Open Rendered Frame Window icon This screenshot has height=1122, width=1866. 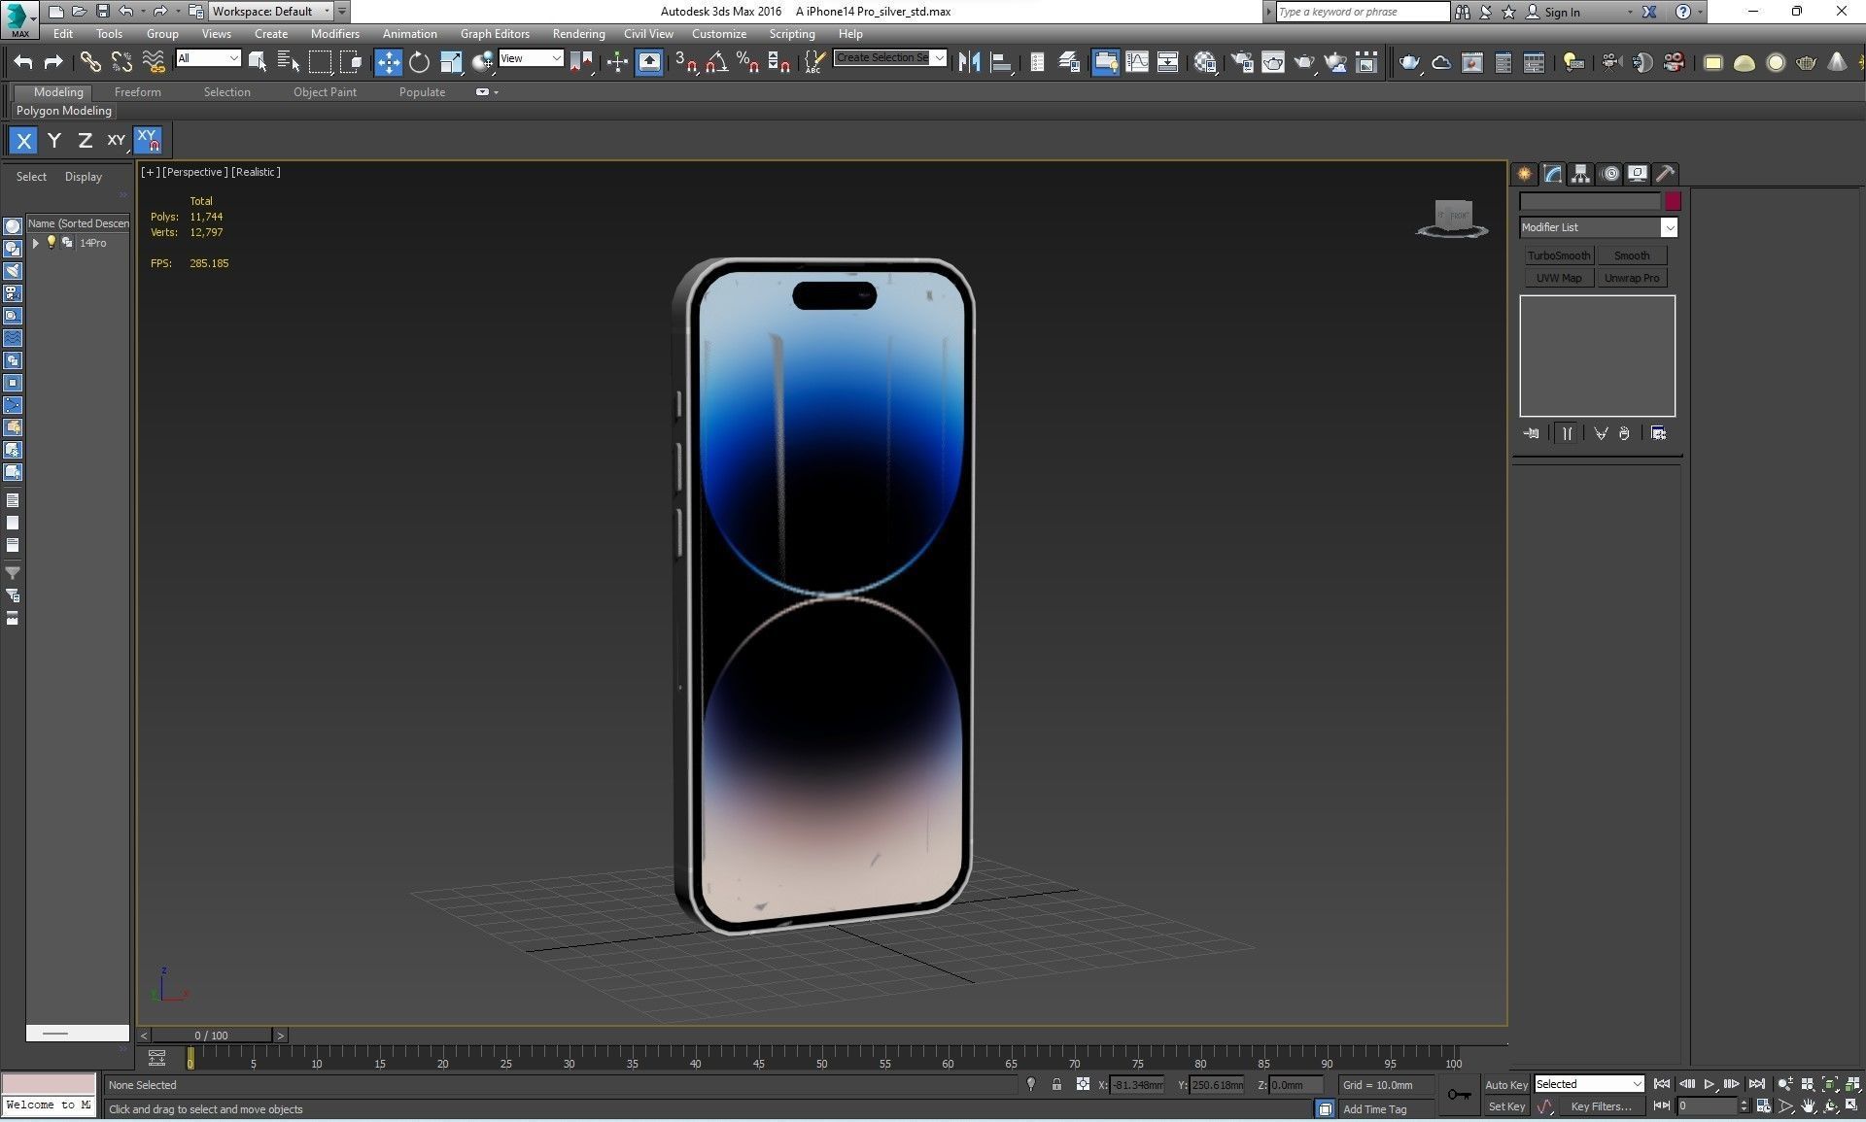point(1273,62)
